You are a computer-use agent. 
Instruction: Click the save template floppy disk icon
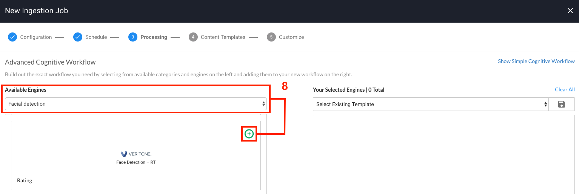[x=561, y=104]
